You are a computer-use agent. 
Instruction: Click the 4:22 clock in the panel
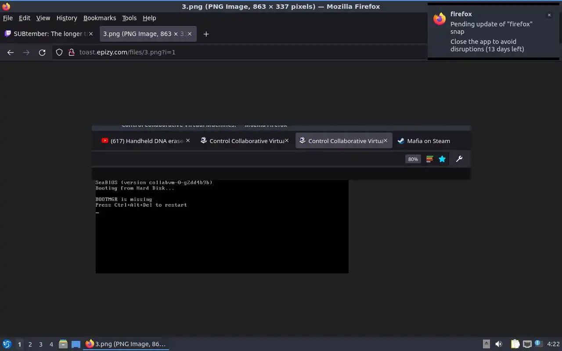pyautogui.click(x=553, y=344)
